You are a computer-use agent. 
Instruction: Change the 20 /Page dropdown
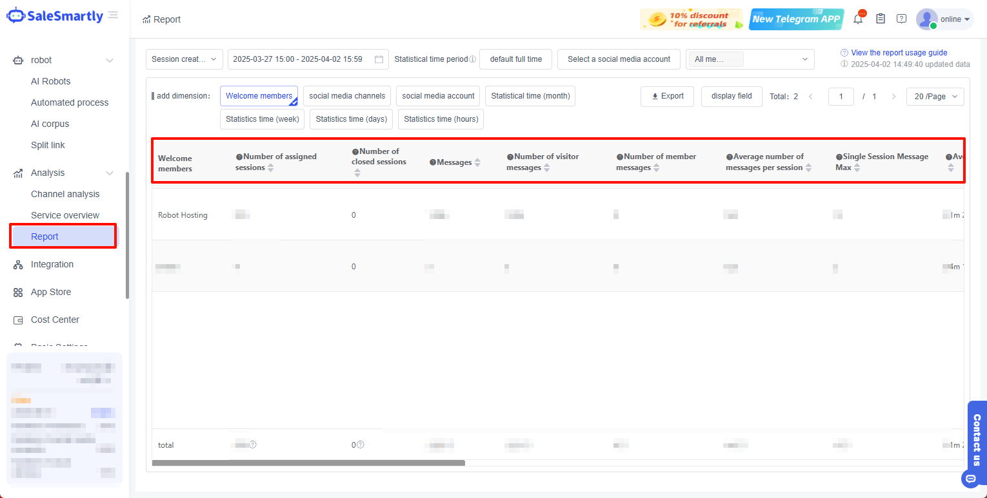pos(935,96)
